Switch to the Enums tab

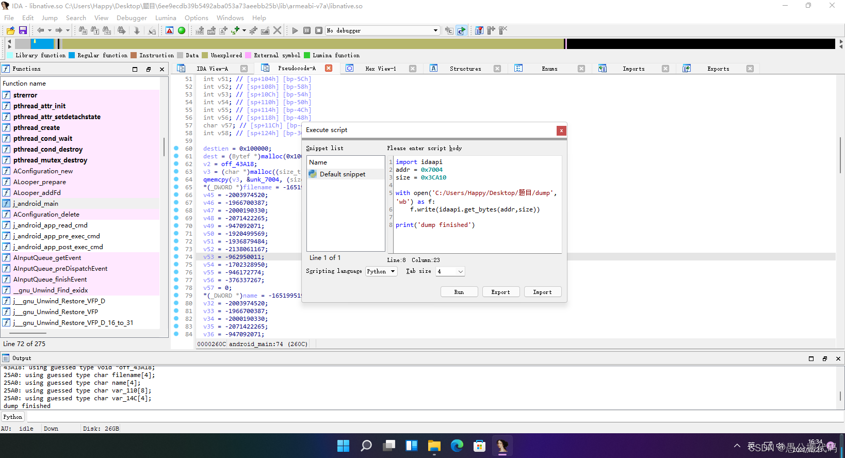549,69
